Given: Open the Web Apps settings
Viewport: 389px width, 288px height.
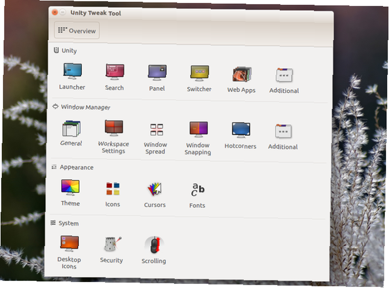Looking at the screenshot, I should pyautogui.click(x=242, y=80).
